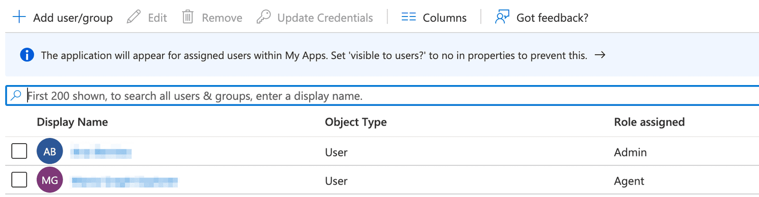Click the feedback person icon
Image resolution: width=759 pixels, height=197 pixels.
(502, 17)
